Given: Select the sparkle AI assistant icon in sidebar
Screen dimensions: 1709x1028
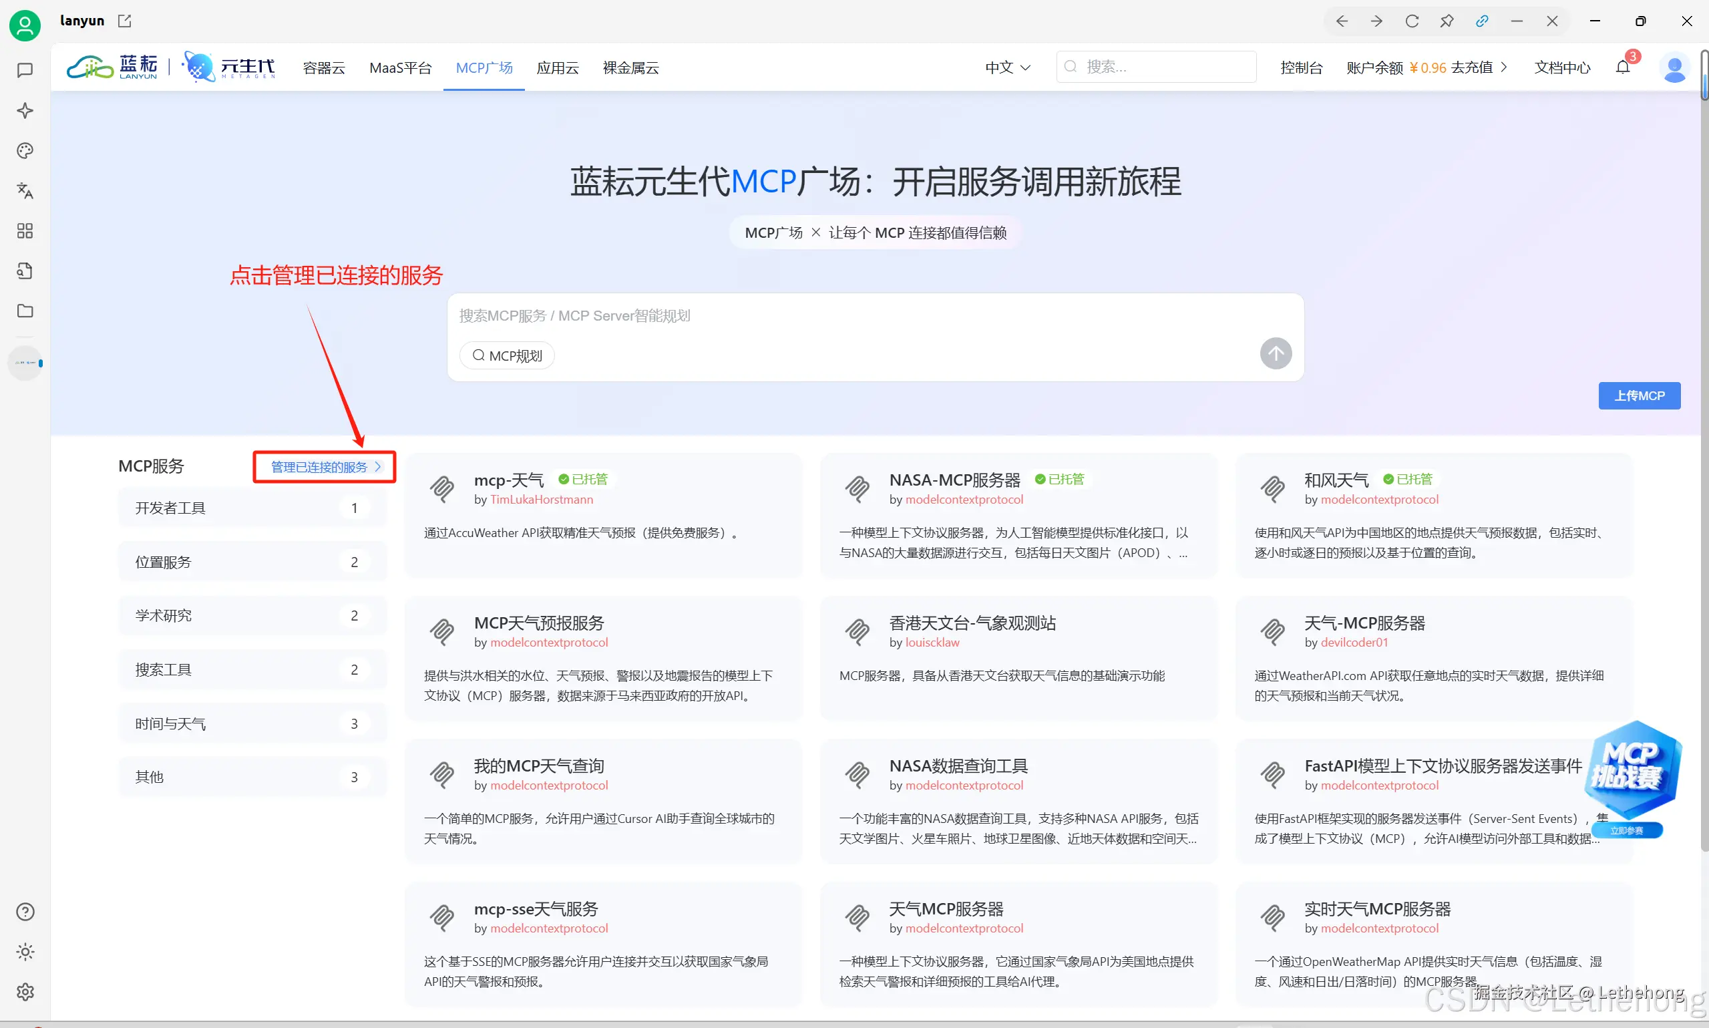Looking at the screenshot, I should click(25, 110).
